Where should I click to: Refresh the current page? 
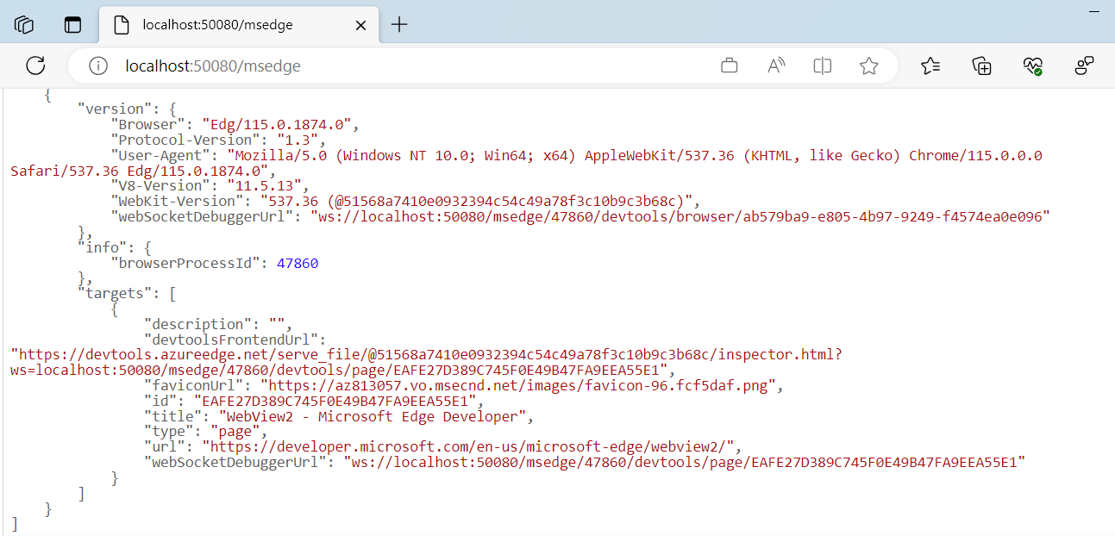point(34,65)
